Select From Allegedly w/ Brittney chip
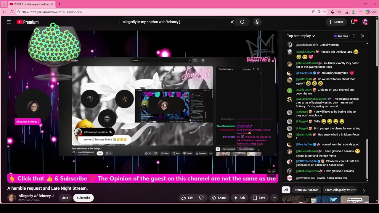 tap(341, 190)
